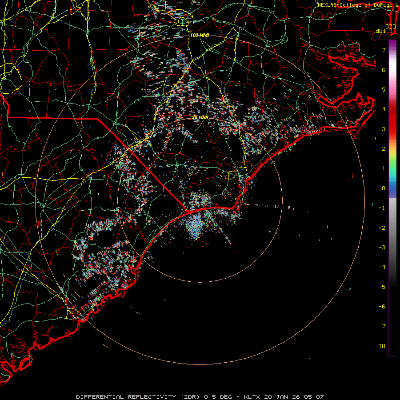The height and width of the screenshot is (400, 400).
Task: Click the 2 value on the color scale
Action: pos(384,149)
